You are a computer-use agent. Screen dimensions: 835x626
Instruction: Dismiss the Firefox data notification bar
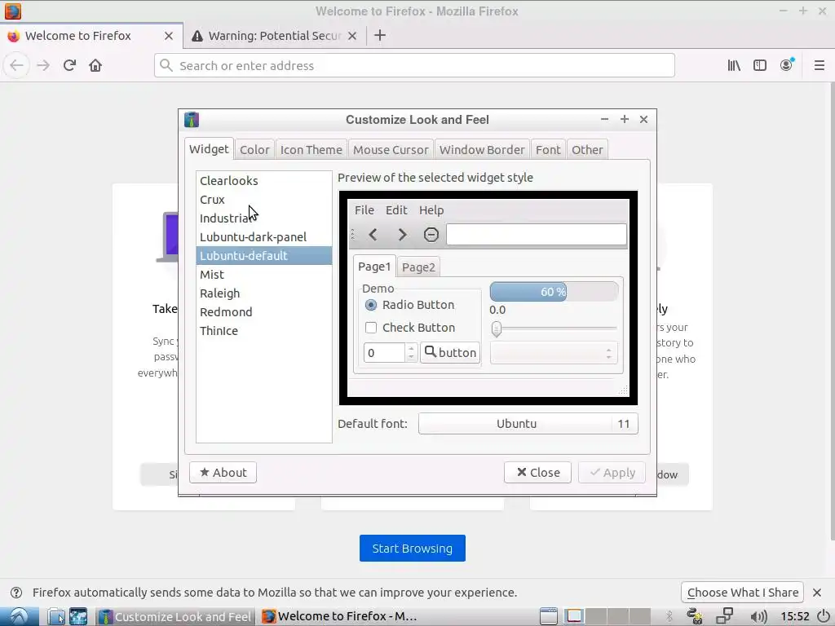coord(817,592)
